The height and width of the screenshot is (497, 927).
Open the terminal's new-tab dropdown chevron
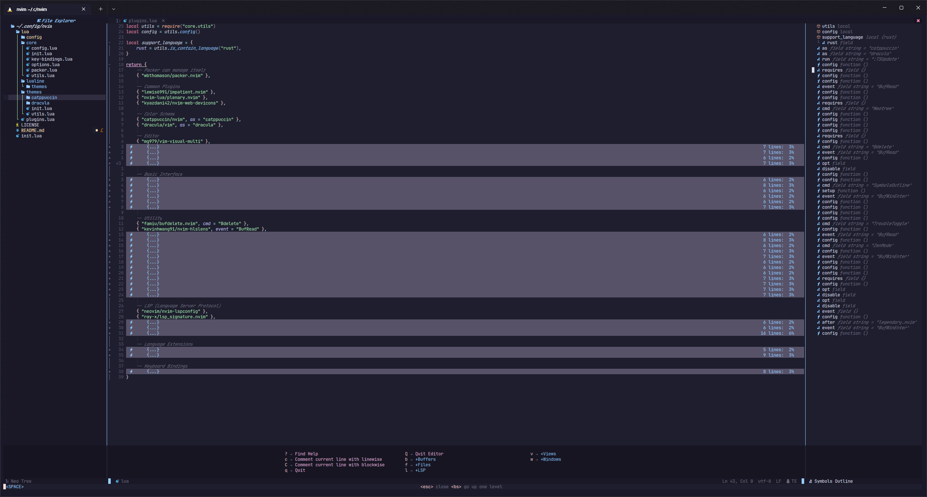pos(114,9)
